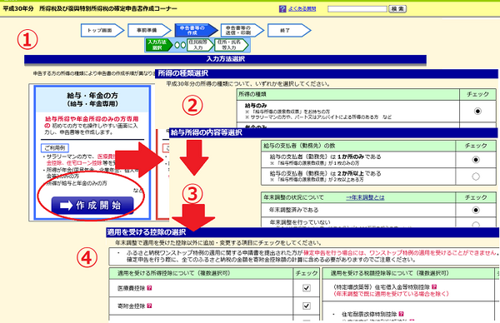Select 住民税等入力 sub-step
This screenshot has width=500, height=323.
(200, 45)
